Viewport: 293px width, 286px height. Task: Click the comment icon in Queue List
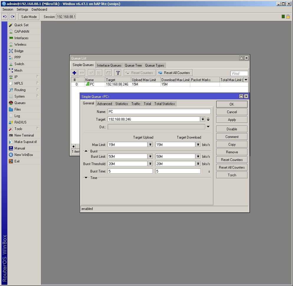click(108, 73)
